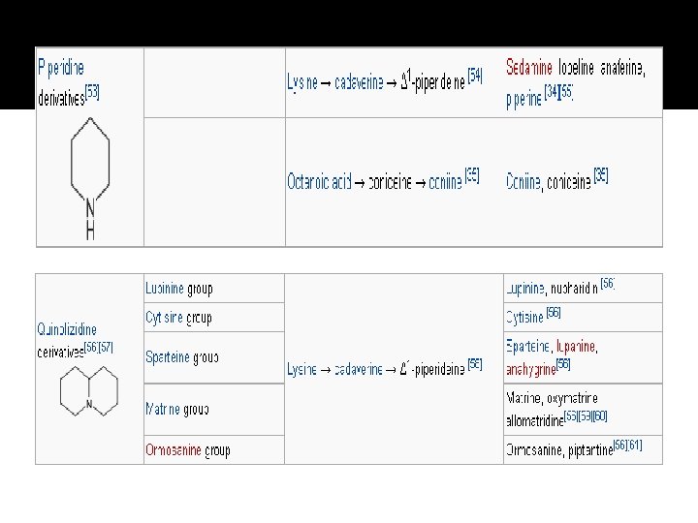Click the red anahygrine link

click(529, 368)
